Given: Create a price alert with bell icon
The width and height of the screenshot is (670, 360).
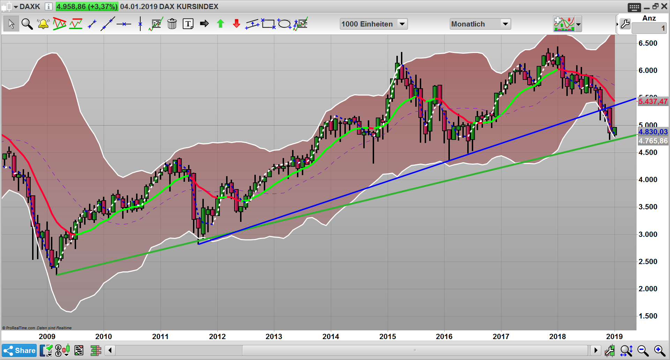Looking at the screenshot, I should tap(43, 24).
